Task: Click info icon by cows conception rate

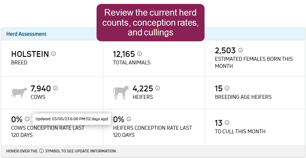Action: pos(27,119)
